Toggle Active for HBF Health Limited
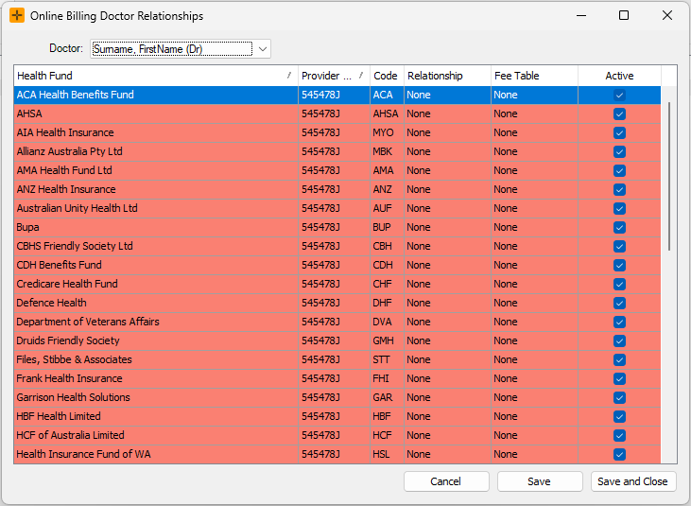691x506 pixels. (x=619, y=417)
